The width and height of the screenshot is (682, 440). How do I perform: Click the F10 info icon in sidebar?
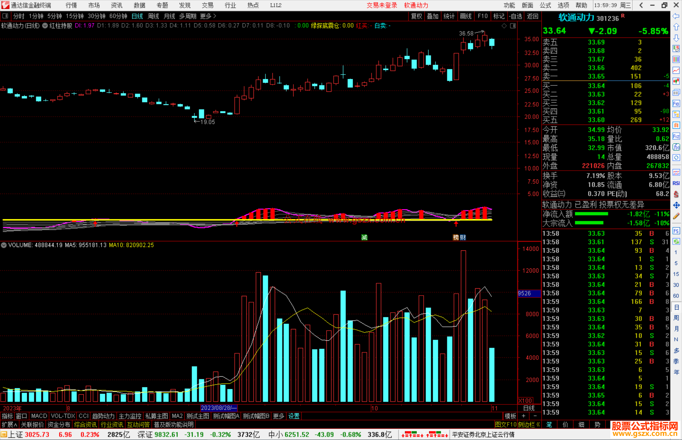click(x=676, y=103)
